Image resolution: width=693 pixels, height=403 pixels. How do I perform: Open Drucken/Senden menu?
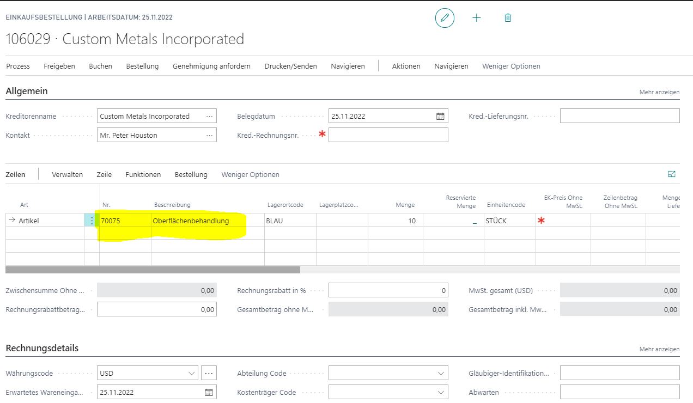pos(291,66)
